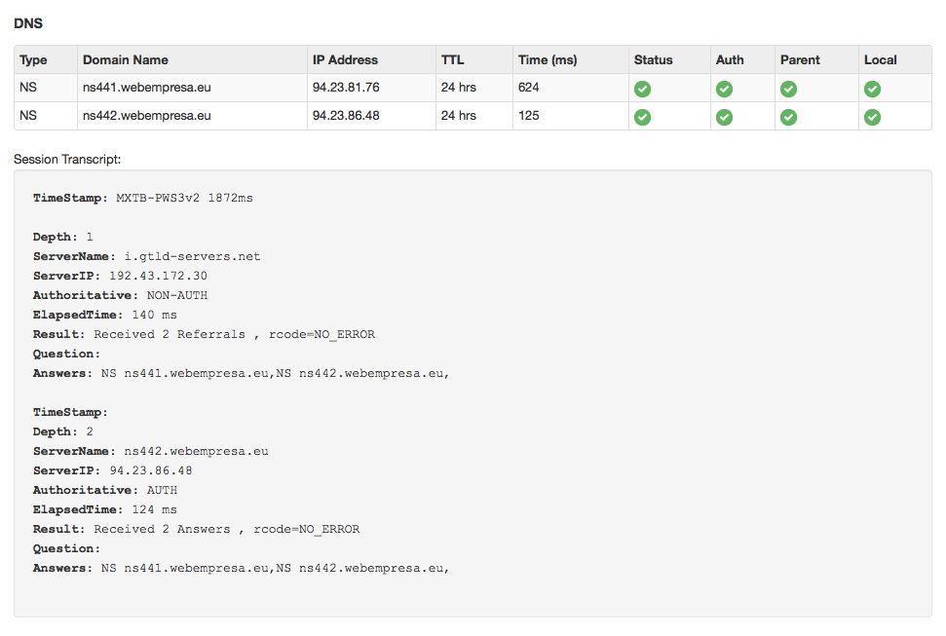Image resolution: width=946 pixels, height=636 pixels.
Task: Click the Parent checkmark for ns441.webempresa.eu
Action: pos(788,90)
